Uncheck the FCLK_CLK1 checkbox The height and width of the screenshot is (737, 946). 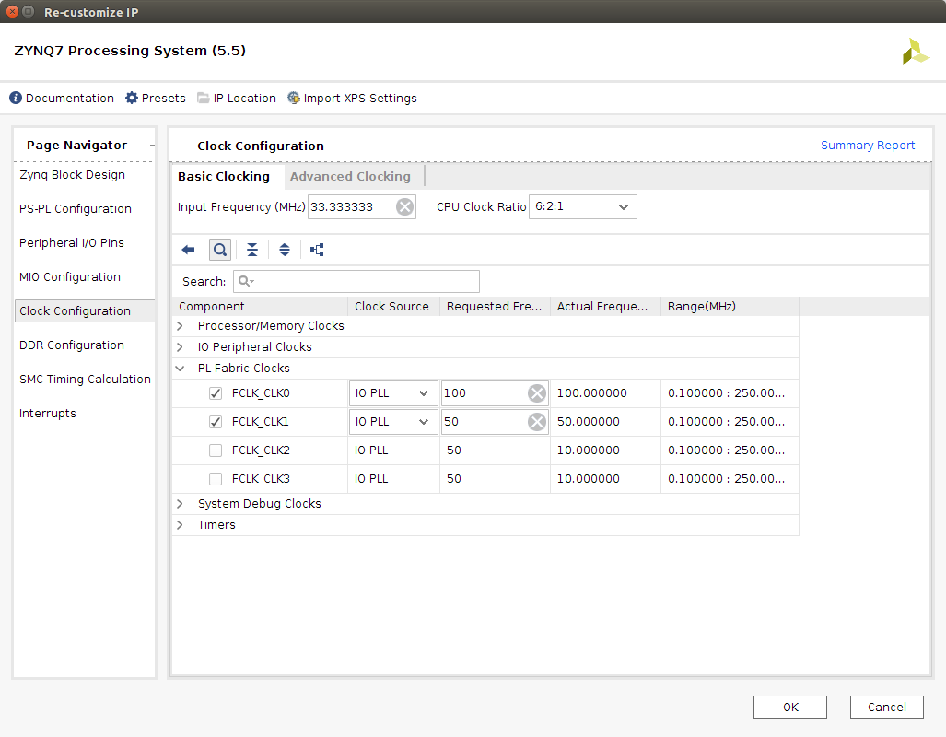click(216, 422)
